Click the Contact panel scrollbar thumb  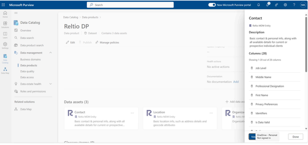[x=306, y=44]
